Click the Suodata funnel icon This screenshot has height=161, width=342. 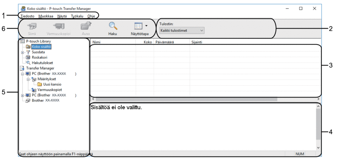coord(28,52)
